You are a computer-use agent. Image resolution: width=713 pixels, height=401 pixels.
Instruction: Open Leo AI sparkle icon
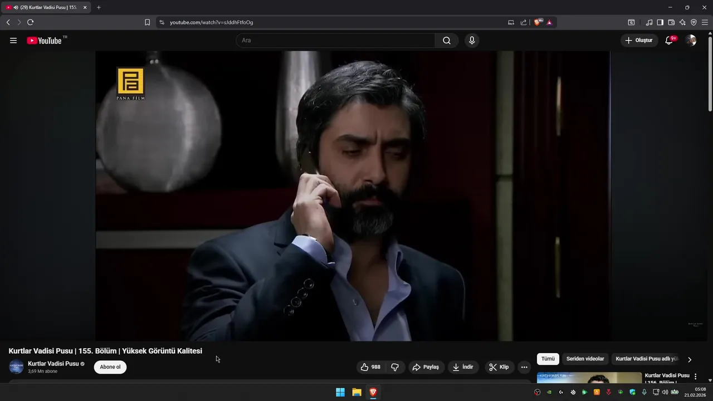(682, 22)
